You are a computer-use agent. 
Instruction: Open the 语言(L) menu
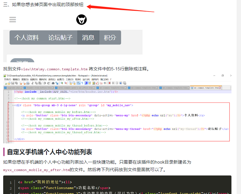click(52, 79)
